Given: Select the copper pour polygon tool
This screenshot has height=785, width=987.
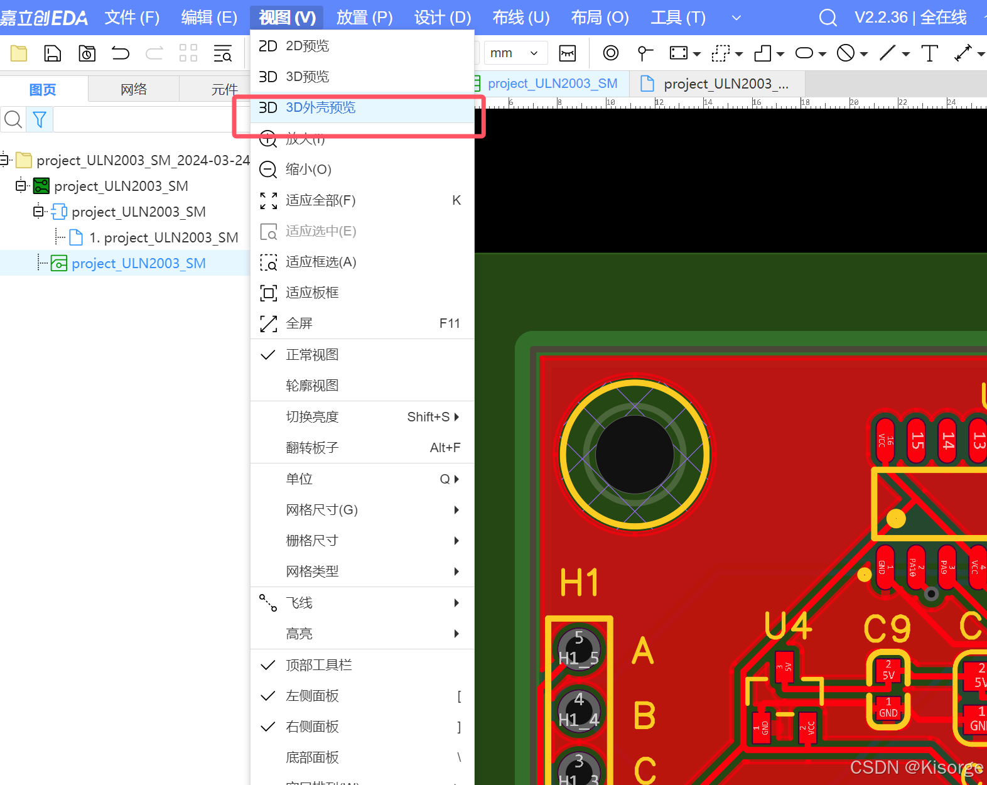Looking at the screenshot, I should pos(763,53).
